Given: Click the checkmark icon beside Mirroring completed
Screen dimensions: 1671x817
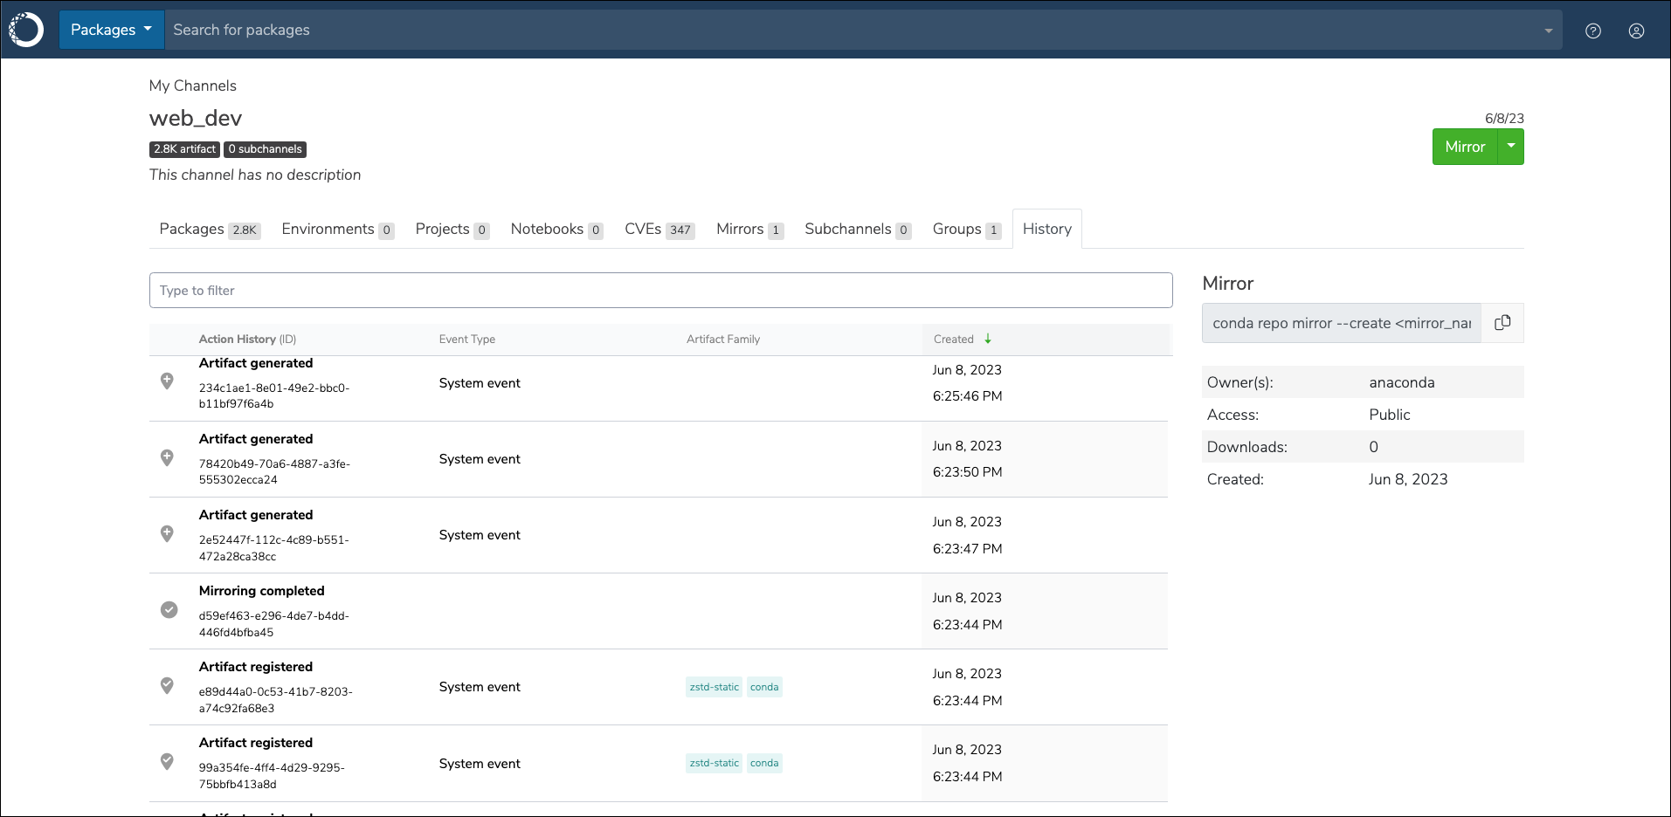Looking at the screenshot, I should [x=169, y=609].
